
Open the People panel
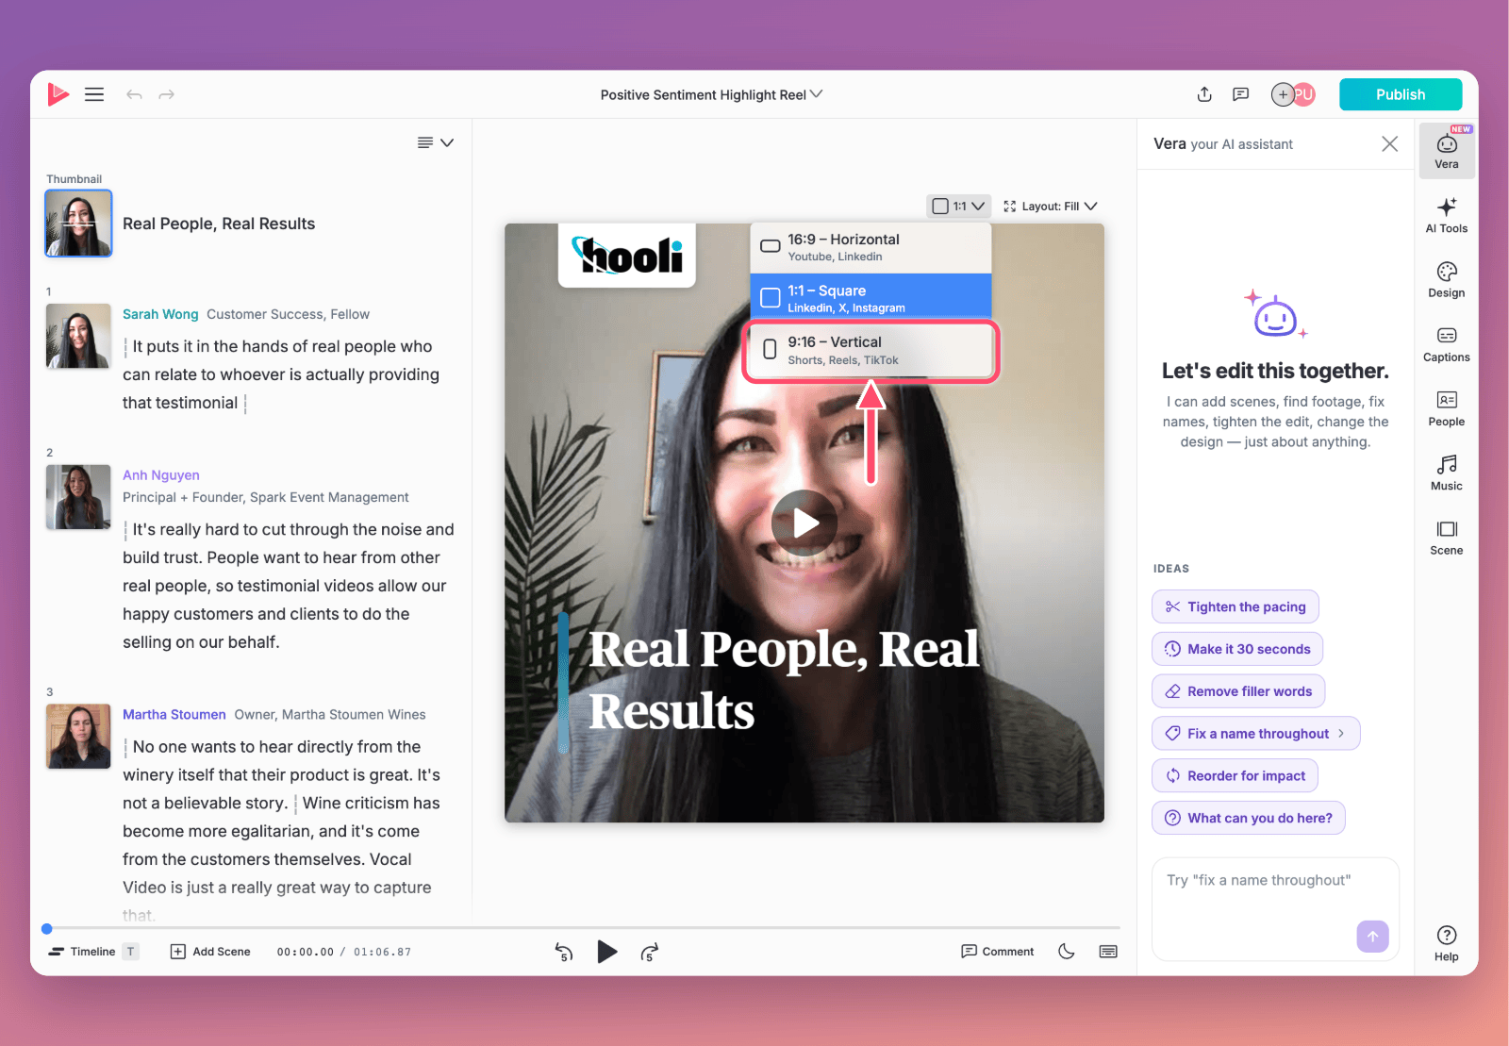pyautogui.click(x=1446, y=408)
